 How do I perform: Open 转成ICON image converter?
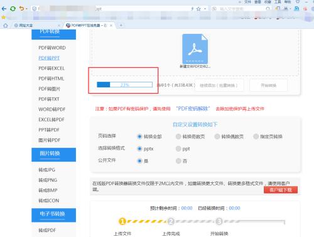click(49, 201)
